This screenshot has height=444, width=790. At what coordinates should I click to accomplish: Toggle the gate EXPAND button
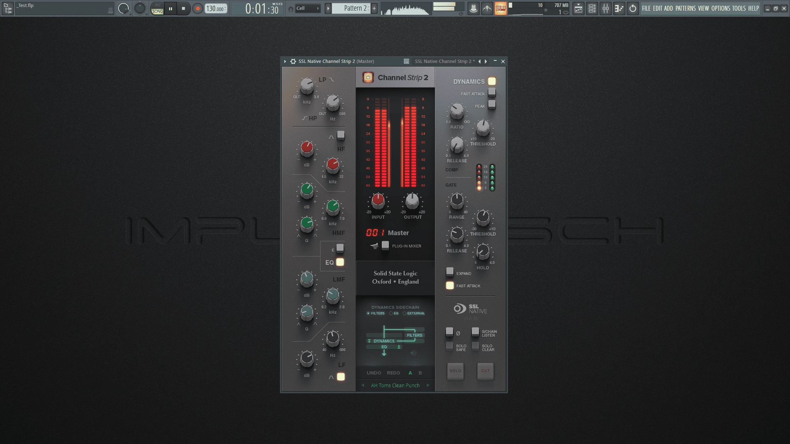(450, 272)
